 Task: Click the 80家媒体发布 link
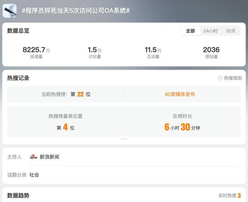click(x=180, y=94)
